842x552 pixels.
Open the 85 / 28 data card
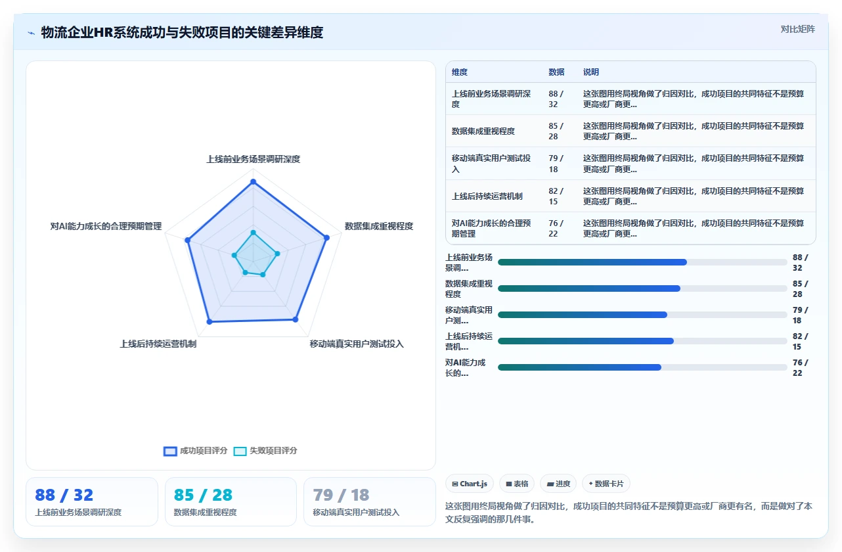pyautogui.click(x=231, y=501)
